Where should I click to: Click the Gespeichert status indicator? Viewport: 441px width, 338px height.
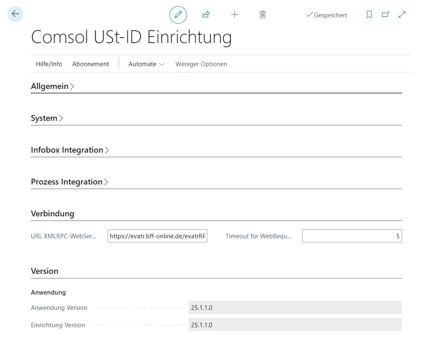pos(327,15)
